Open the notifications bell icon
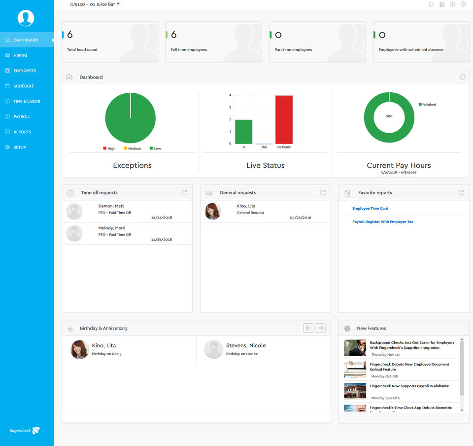This screenshot has height=446, width=473. 431,4
